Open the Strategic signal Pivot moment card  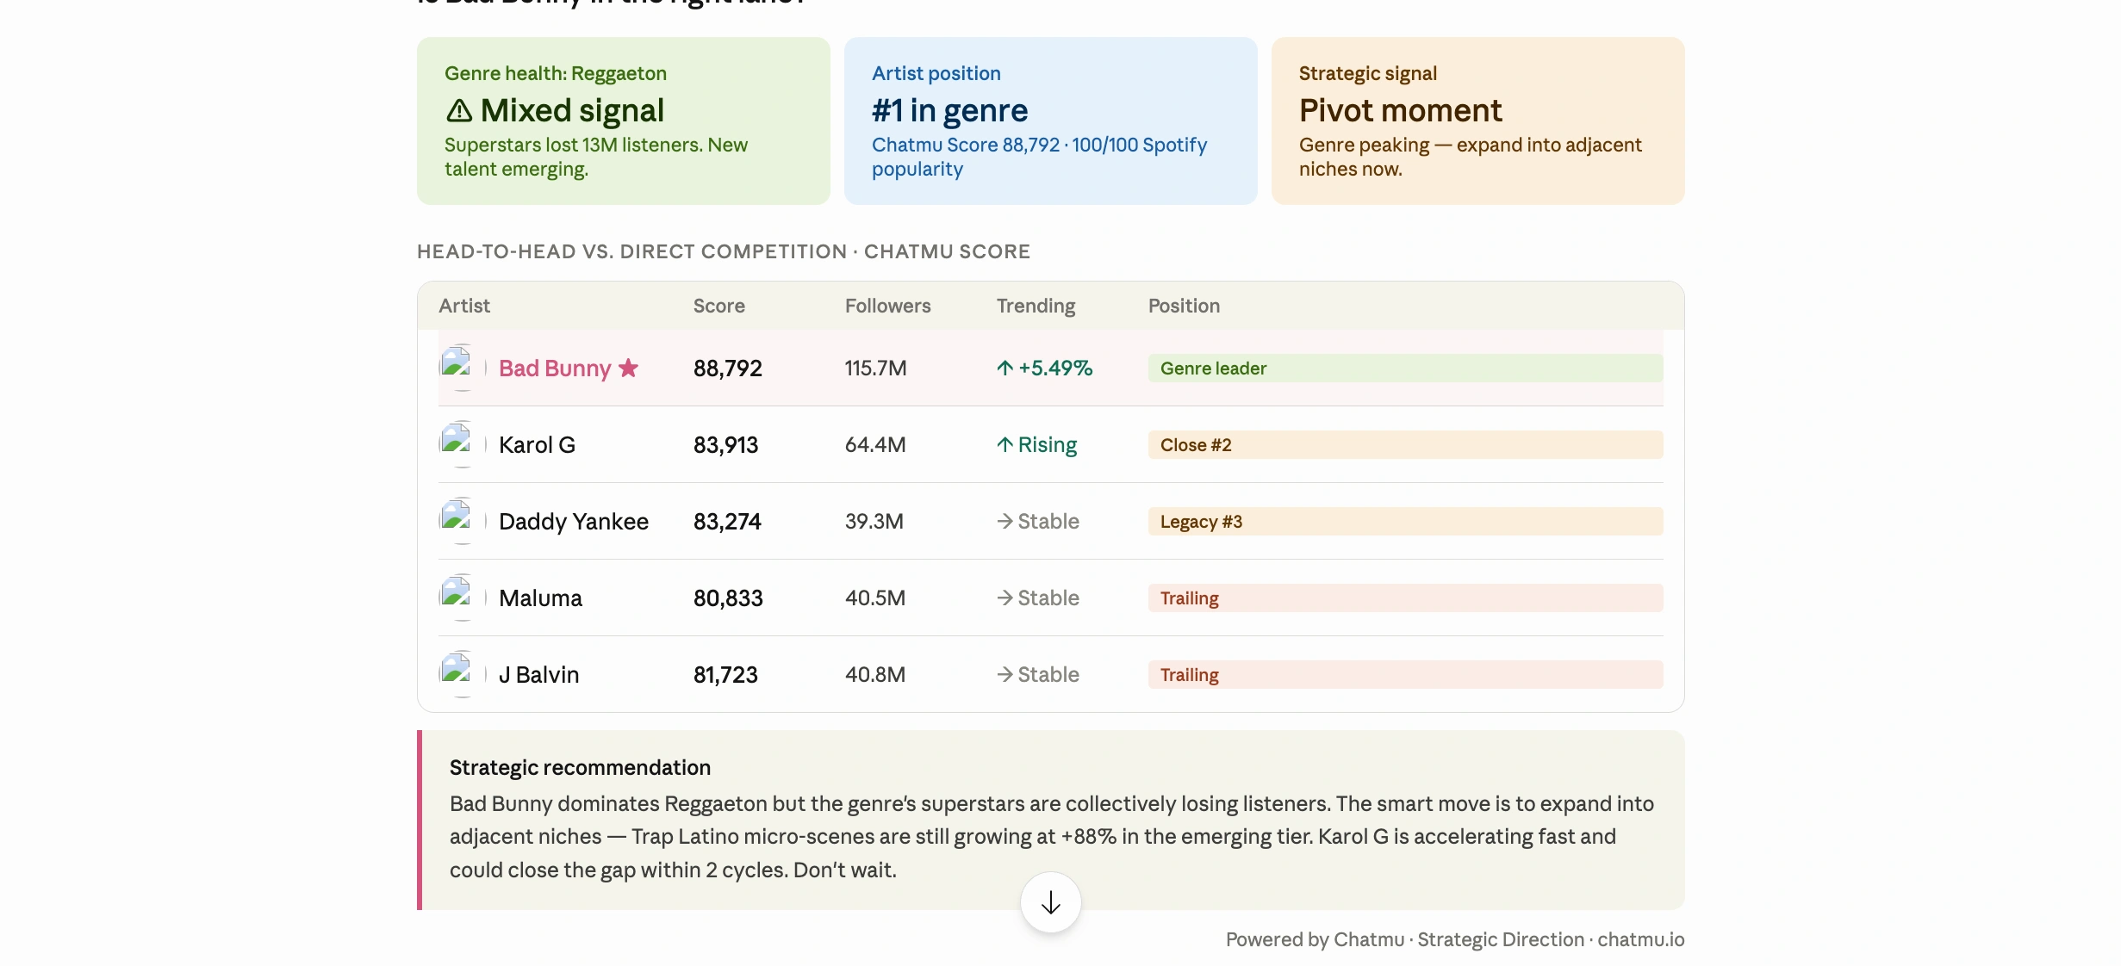pyautogui.click(x=1478, y=121)
